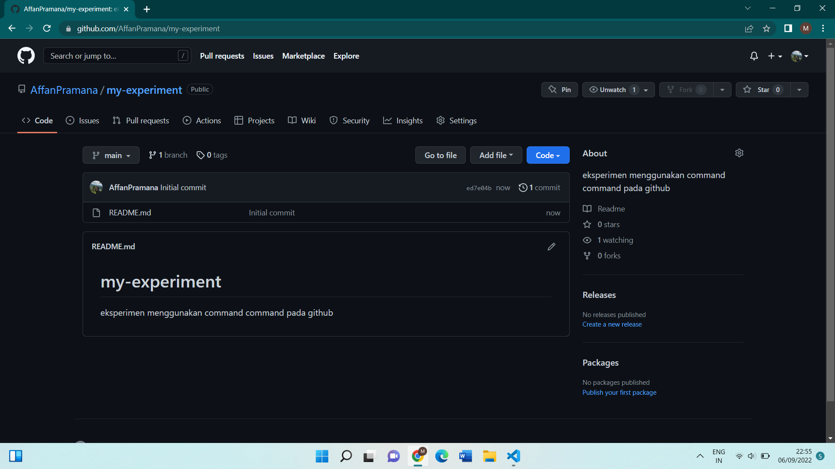Open Add file dropdown
This screenshot has height=469, width=835.
tap(496, 155)
